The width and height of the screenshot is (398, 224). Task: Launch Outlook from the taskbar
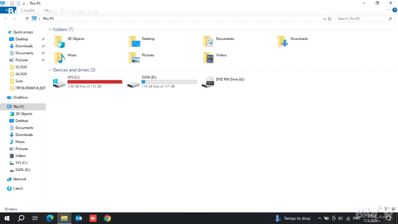click(79, 218)
